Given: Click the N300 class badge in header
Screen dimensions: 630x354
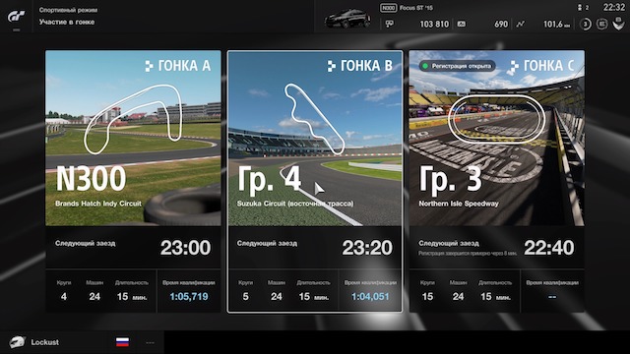Looking at the screenshot, I should 388,8.
